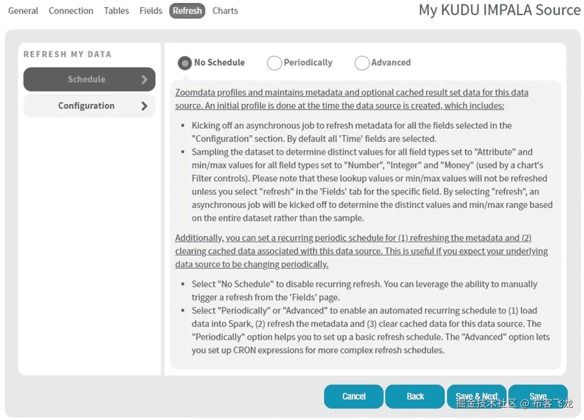Click underlined text starting 'Zoomdata profiles and maintains'

click(x=351, y=93)
